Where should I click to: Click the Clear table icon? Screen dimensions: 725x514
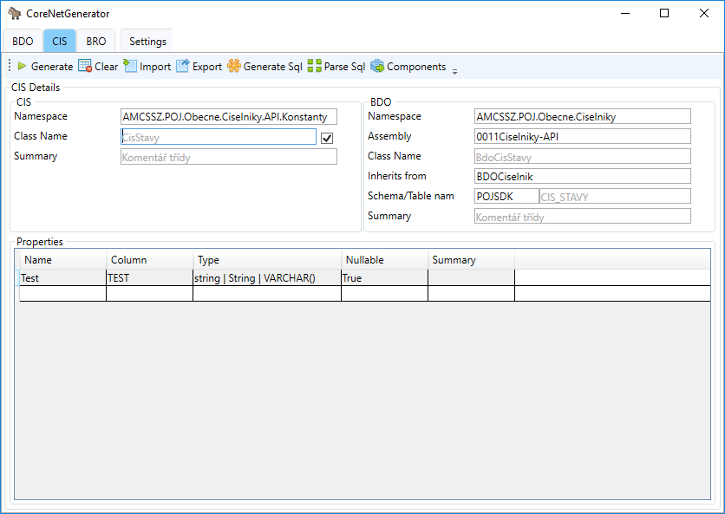(85, 66)
